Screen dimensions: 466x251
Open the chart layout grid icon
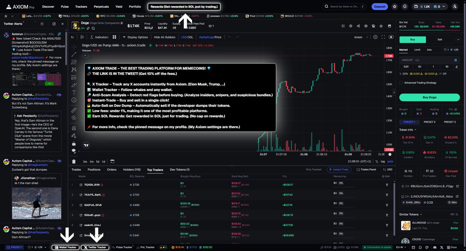(115, 37)
